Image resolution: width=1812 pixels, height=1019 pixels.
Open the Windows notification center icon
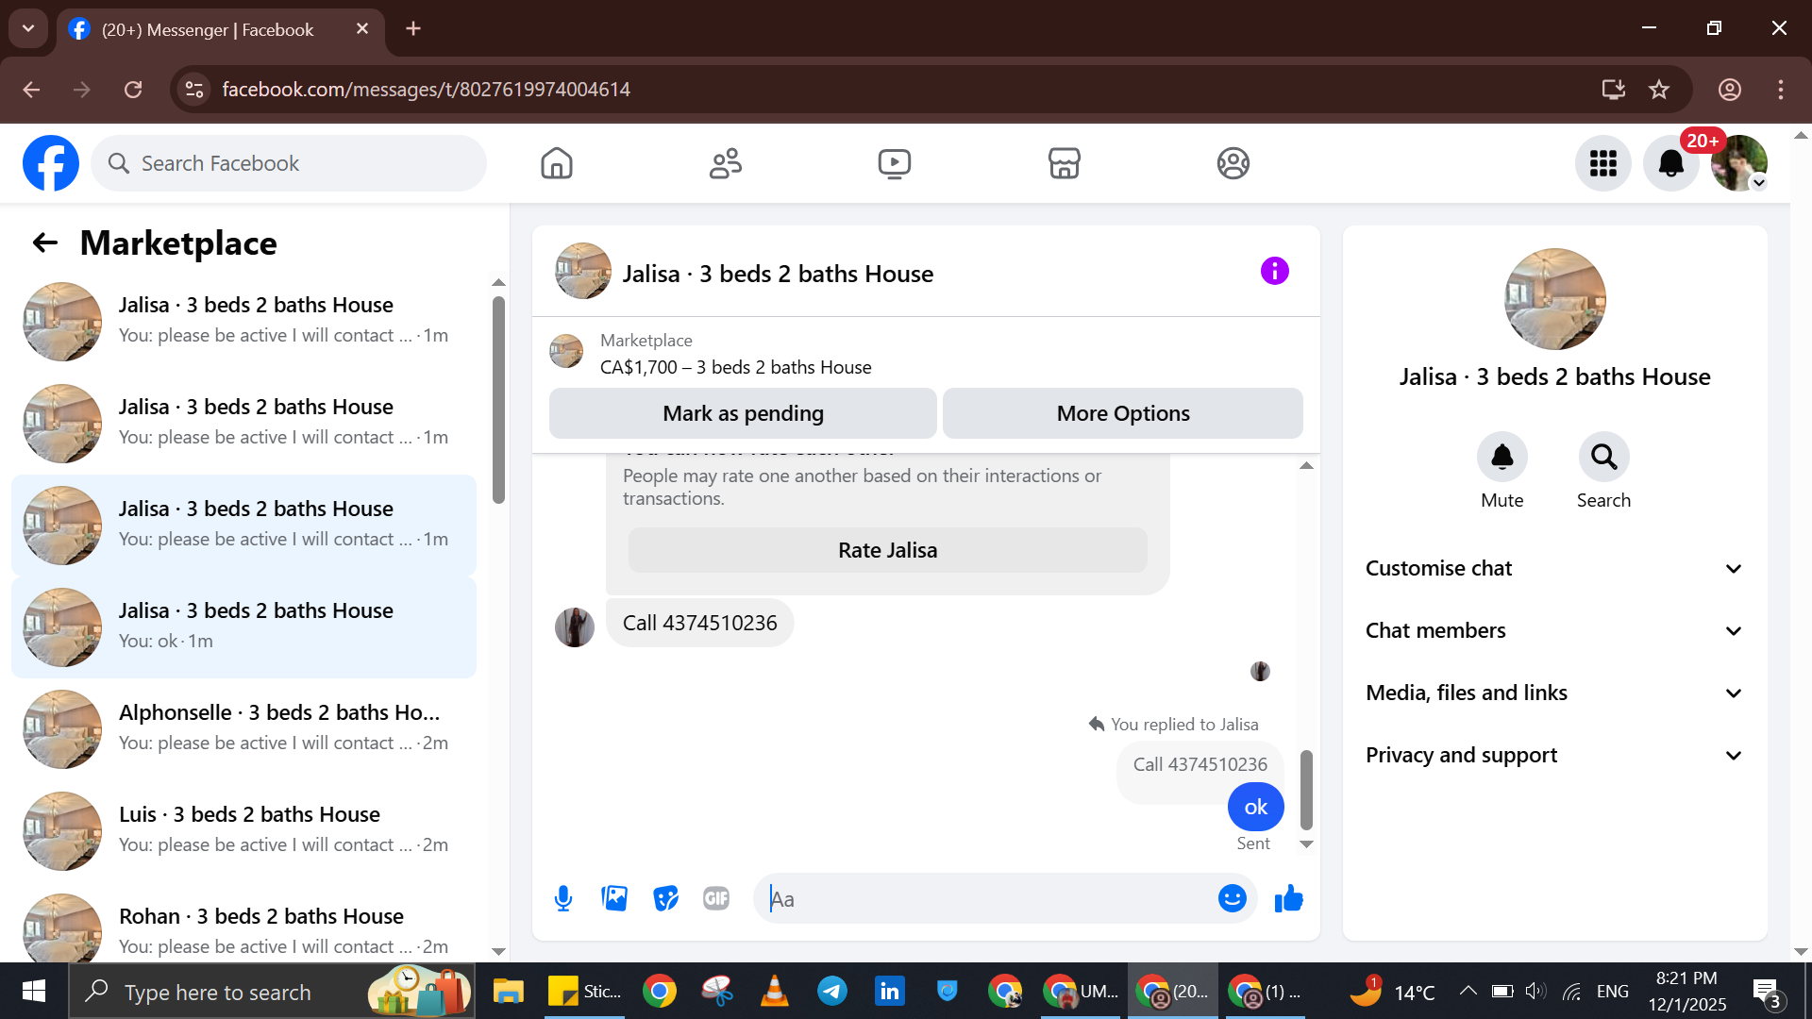click(1767, 992)
